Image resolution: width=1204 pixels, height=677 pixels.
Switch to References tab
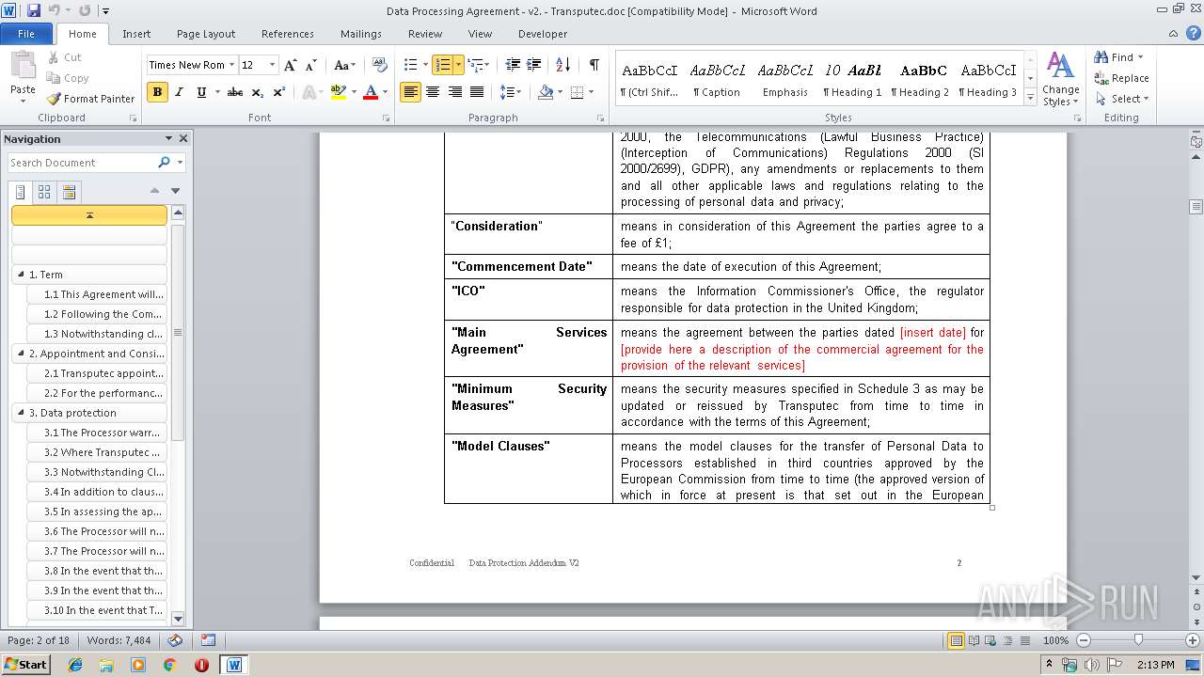tap(288, 34)
